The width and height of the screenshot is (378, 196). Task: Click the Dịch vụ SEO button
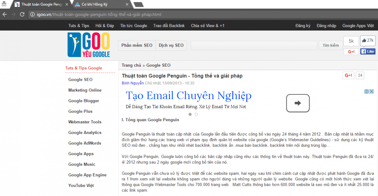(x=171, y=45)
